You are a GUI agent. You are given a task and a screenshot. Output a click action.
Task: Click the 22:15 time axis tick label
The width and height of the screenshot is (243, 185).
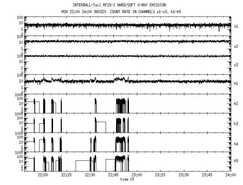click(66, 176)
